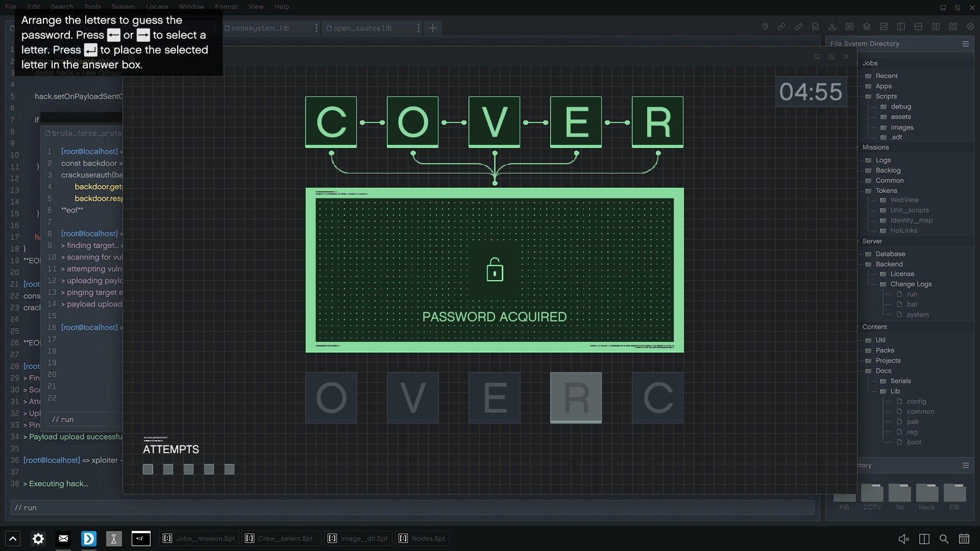
Task: Open the File menu
Action: coord(11,7)
